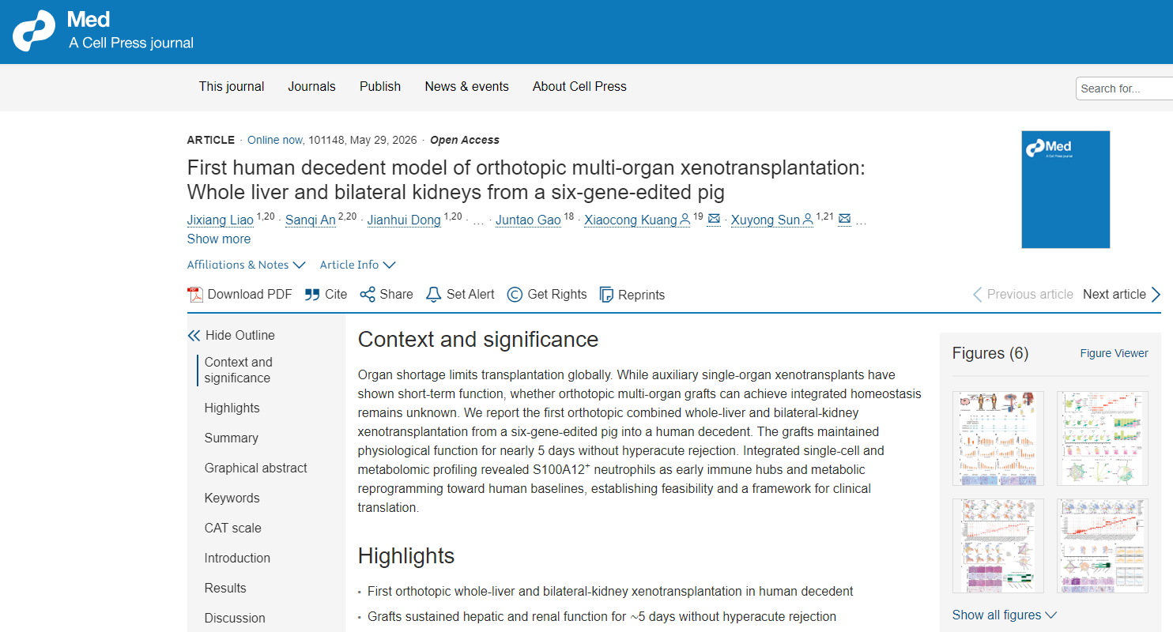Open the Journals menu
Screen dimensions: 1173x632
[x=311, y=87]
